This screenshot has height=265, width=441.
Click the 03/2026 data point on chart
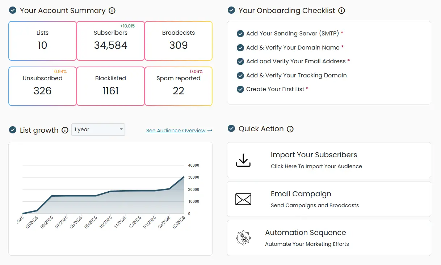point(184,177)
